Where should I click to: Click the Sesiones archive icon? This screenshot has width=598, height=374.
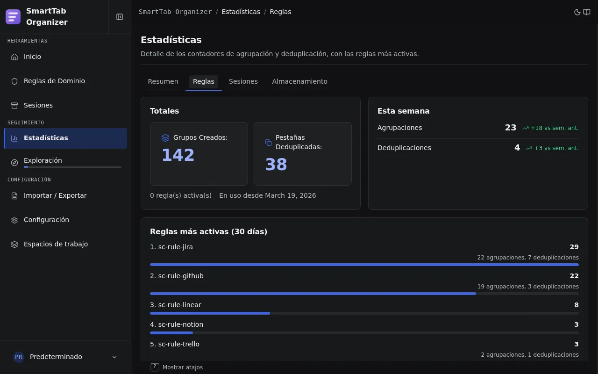click(14, 105)
